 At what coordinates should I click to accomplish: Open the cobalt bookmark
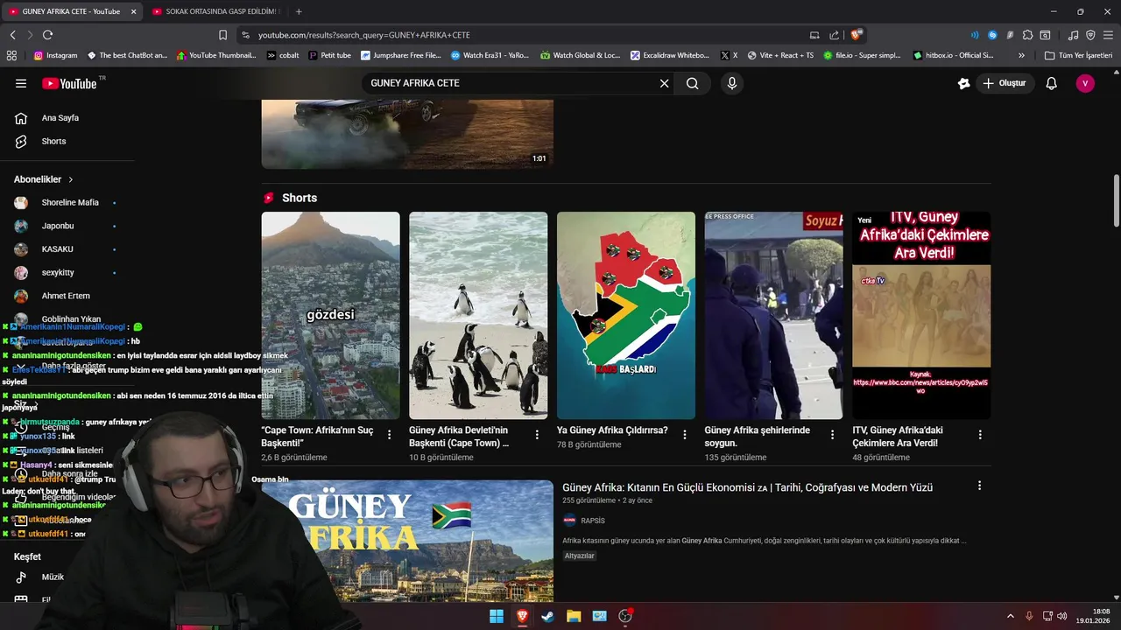coord(283,55)
